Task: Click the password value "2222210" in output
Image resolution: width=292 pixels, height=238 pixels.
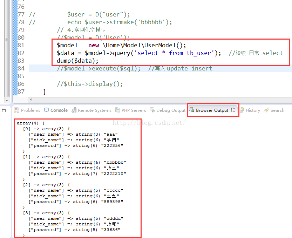Action: tap(114, 174)
